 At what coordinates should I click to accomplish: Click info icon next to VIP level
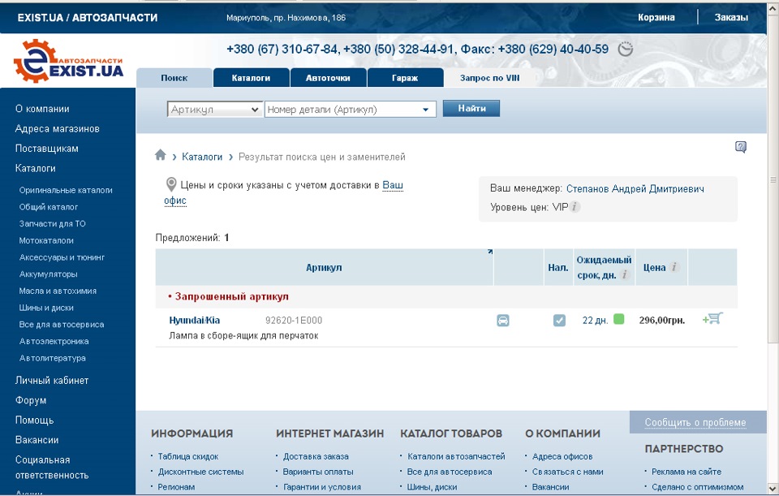click(575, 207)
